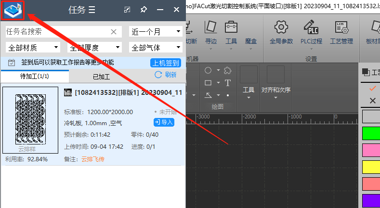This screenshot has width=380, height=208.
Task: Select the polyline drawing tool
Action: click(208, 95)
